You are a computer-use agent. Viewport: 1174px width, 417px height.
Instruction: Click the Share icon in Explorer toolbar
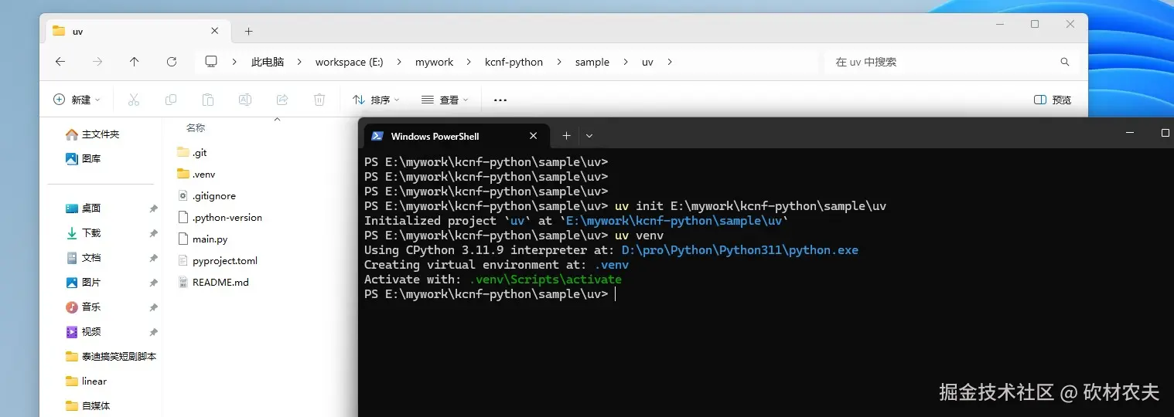point(282,100)
